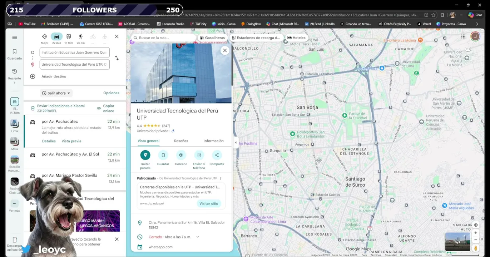
Task: Zoom in on the map
Action: pyautogui.click(x=476, y=233)
